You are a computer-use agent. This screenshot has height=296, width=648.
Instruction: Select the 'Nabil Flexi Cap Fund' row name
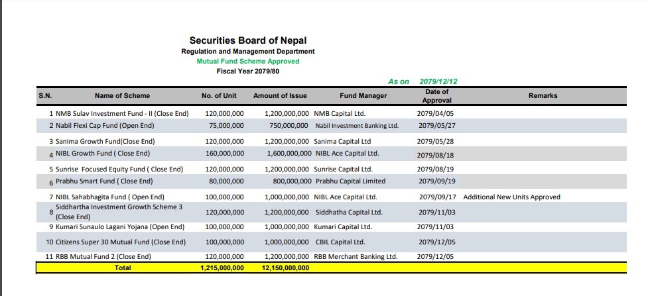point(105,125)
